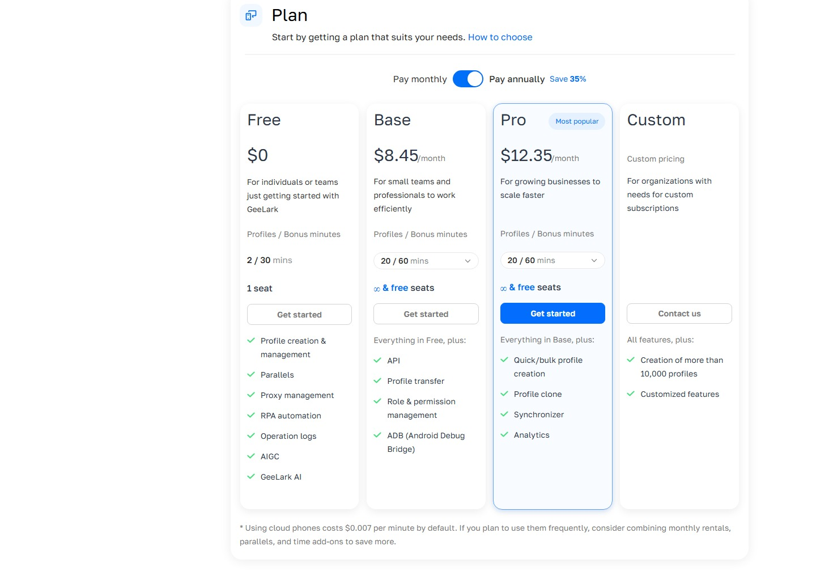This screenshot has height=584, width=816.
Task: Click the checkmark beside RPA automation
Action: tap(251, 415)
